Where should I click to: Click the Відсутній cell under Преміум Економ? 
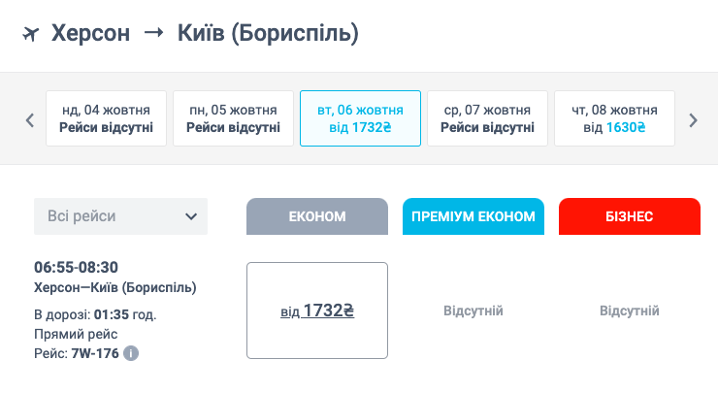click(x=473, y=311)
